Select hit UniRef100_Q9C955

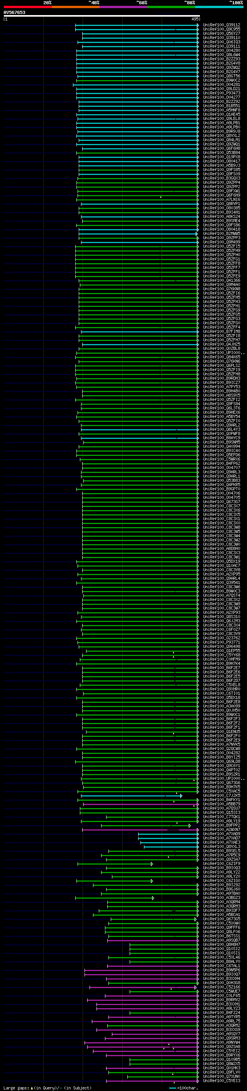(221, 29)
